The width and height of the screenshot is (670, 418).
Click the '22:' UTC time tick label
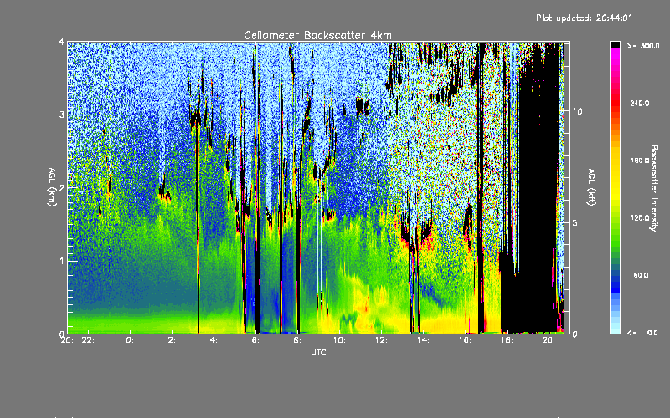point(90,340)
